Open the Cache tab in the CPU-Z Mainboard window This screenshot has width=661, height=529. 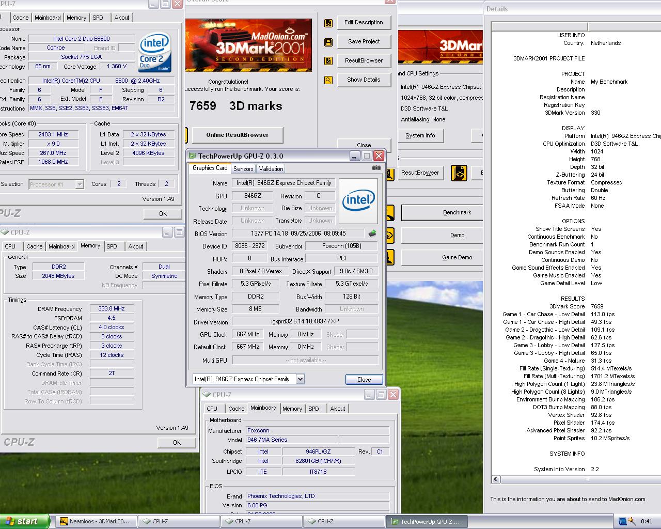pyautogui.click(x=236, y=409)
